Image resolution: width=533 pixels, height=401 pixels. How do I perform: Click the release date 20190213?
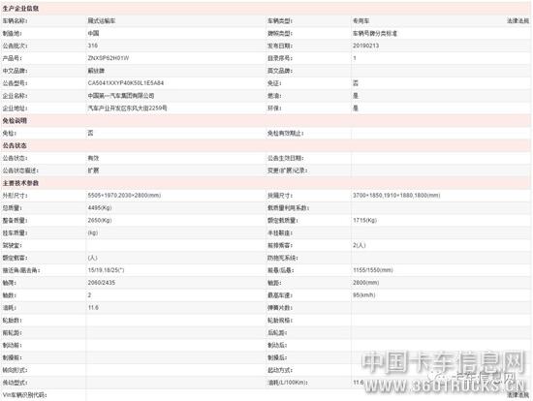pyautogui.click(x=365, y=46)
